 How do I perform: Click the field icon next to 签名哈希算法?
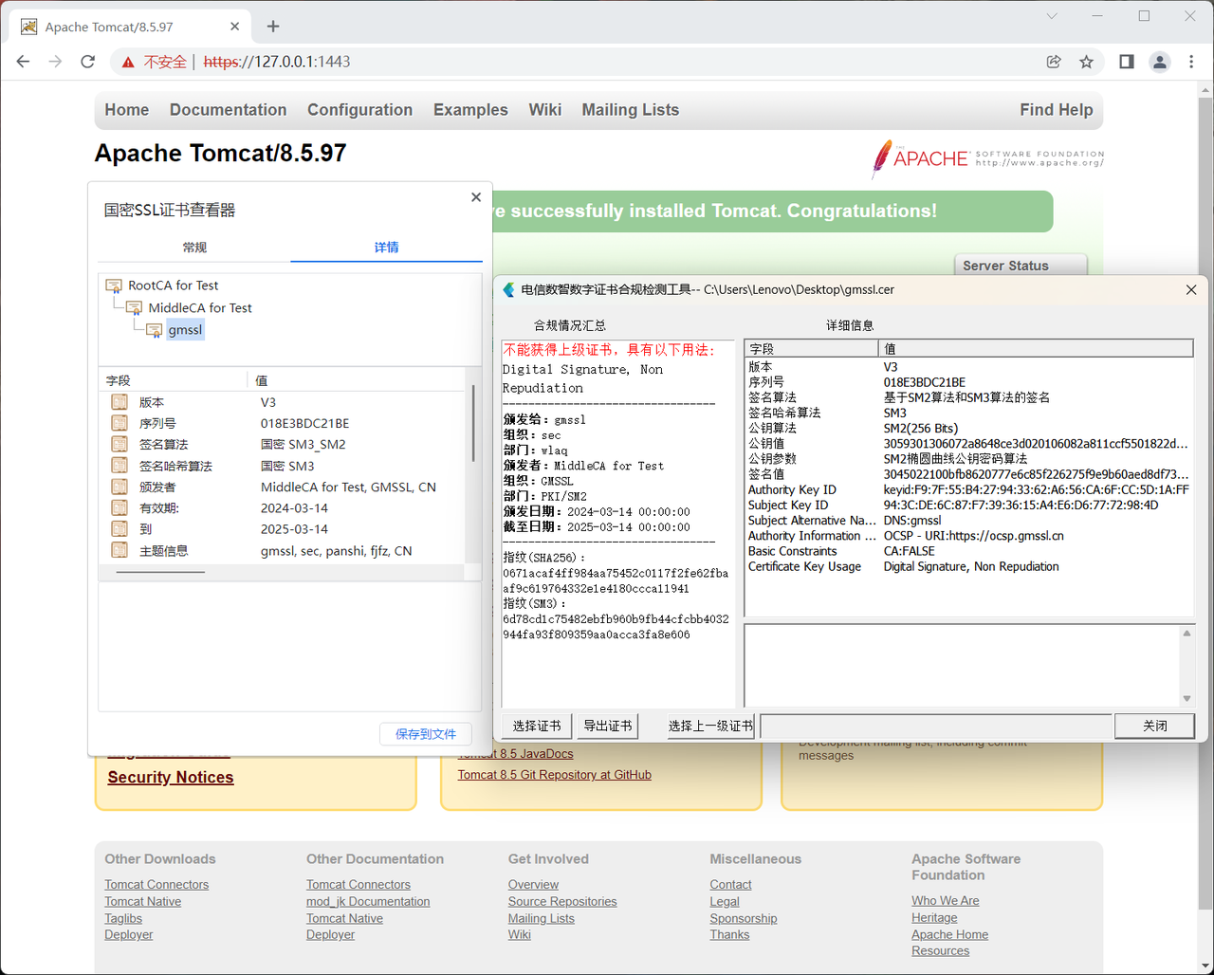[120, 466]
